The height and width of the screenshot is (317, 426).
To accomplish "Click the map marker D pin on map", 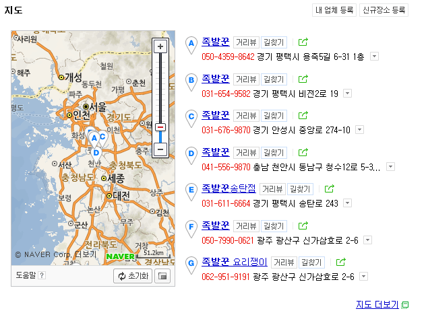I will coord(96,155).
